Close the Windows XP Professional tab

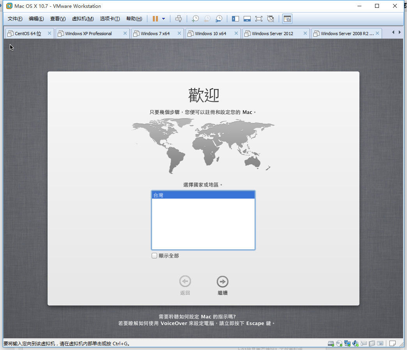click(x=125, y=33)
